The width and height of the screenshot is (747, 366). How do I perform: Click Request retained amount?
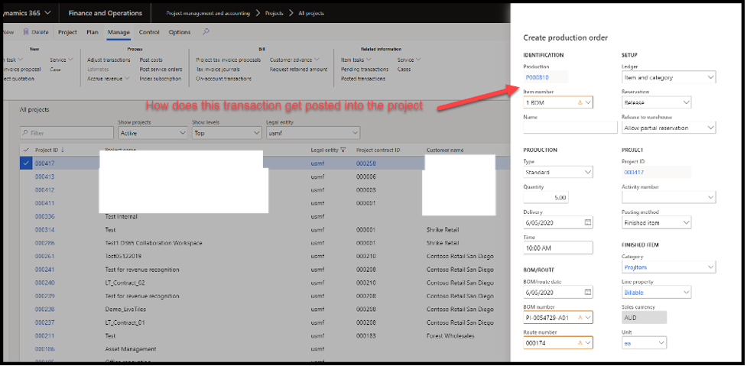pos(299,70)
